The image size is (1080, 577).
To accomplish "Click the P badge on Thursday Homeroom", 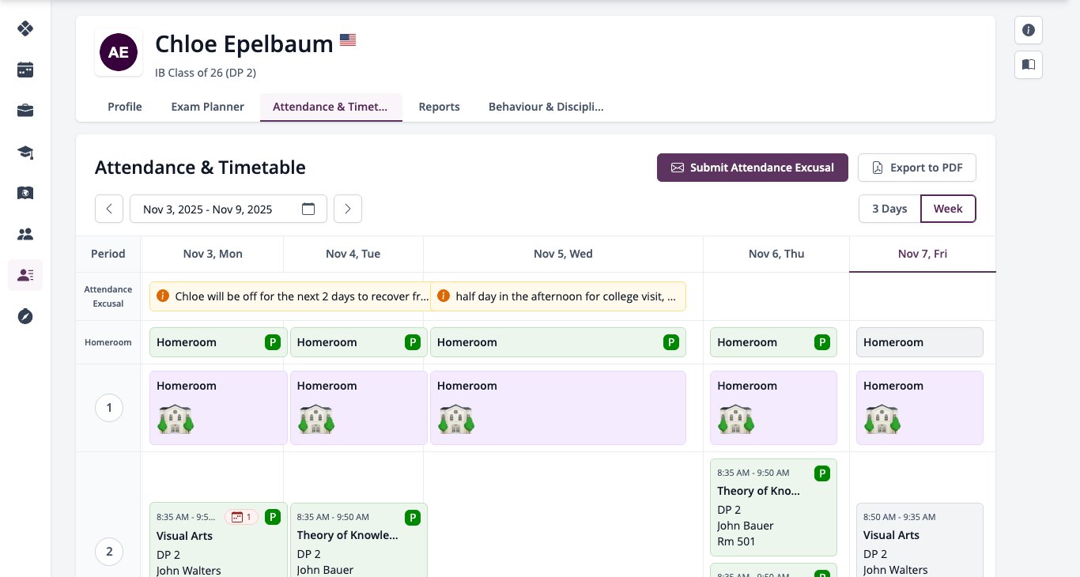I will point(822,342).
